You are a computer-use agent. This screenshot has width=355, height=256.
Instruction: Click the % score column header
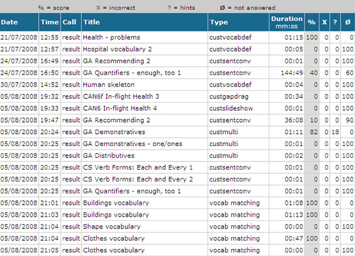[312, 23]
